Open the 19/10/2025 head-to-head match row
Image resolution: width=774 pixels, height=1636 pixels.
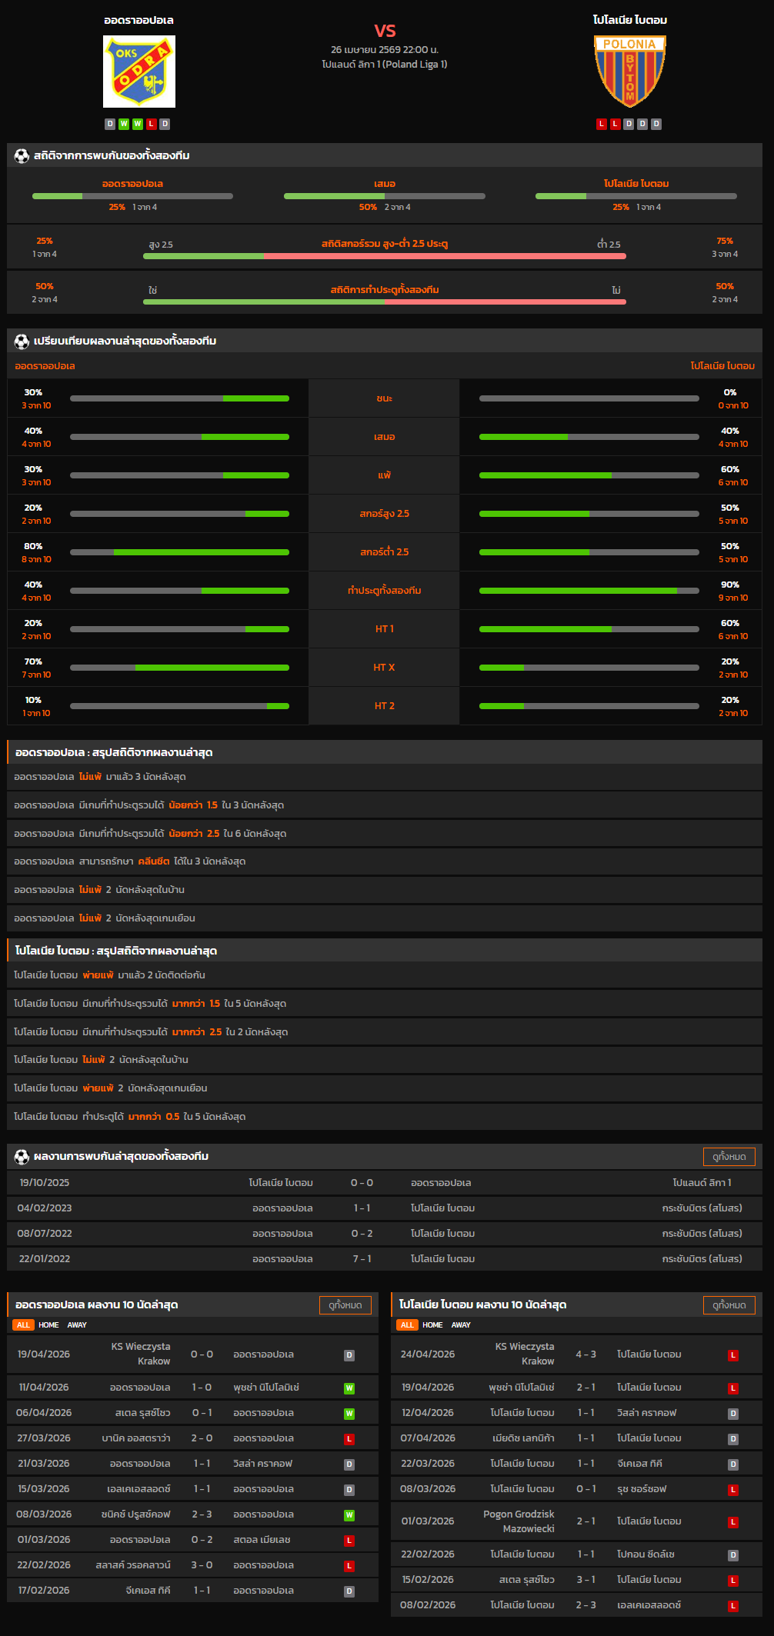[x=385, y=1183]
